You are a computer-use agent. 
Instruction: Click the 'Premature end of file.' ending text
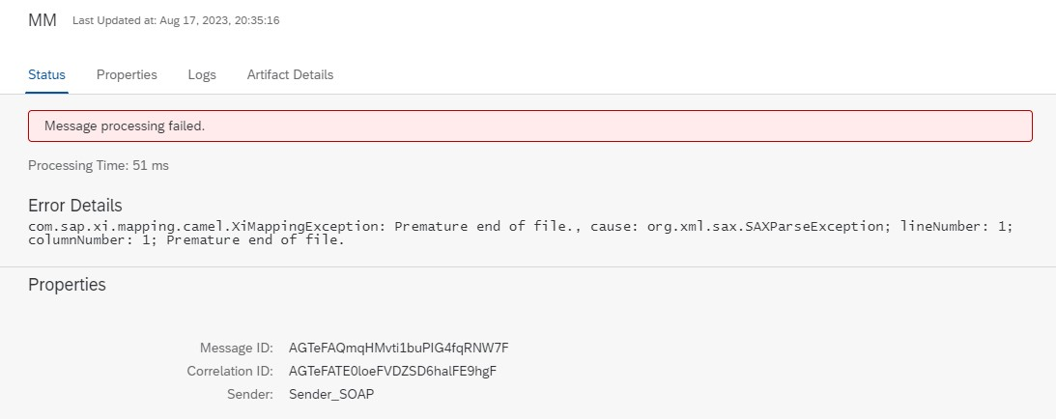tap(255, 240)
